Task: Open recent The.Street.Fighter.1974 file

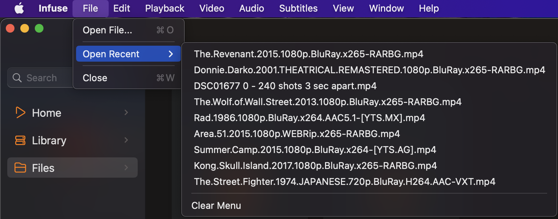Action: coord(369,181)
